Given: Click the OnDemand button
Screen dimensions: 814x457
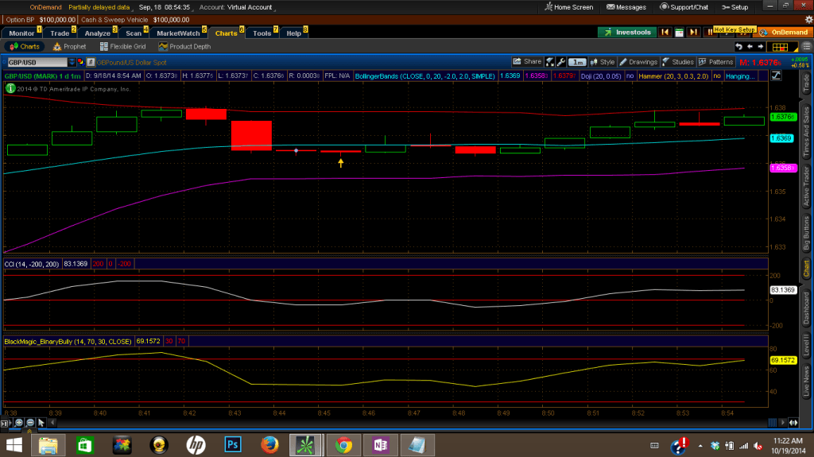Looking at the screenshot, I should pyautogui.click(x=783, y=33).
